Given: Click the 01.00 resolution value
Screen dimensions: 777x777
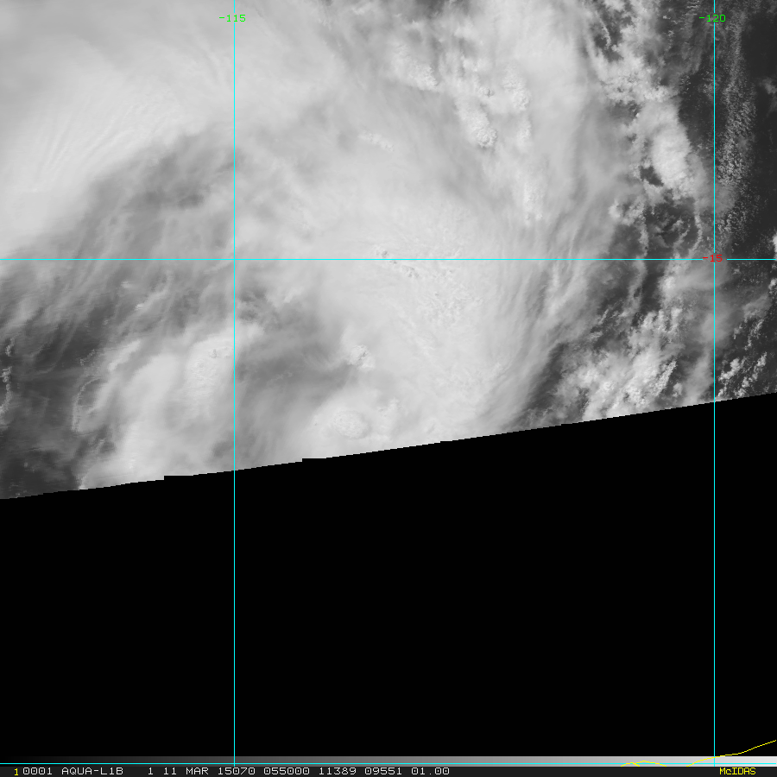Looking at the screenshot, I should (430, 771).
